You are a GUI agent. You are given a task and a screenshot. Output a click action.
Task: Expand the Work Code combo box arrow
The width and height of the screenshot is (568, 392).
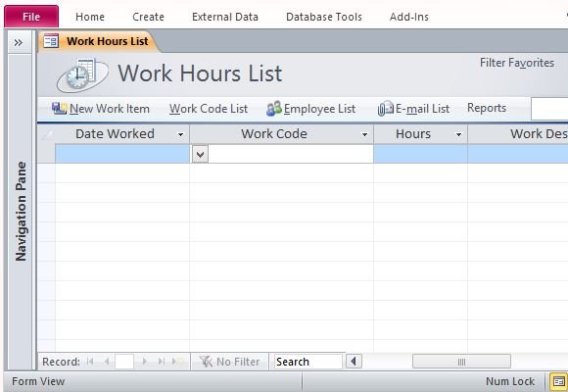click(200, 155)
